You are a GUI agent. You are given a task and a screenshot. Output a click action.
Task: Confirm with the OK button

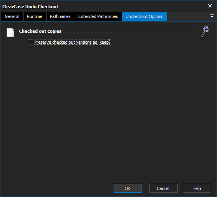pos(128,188)
